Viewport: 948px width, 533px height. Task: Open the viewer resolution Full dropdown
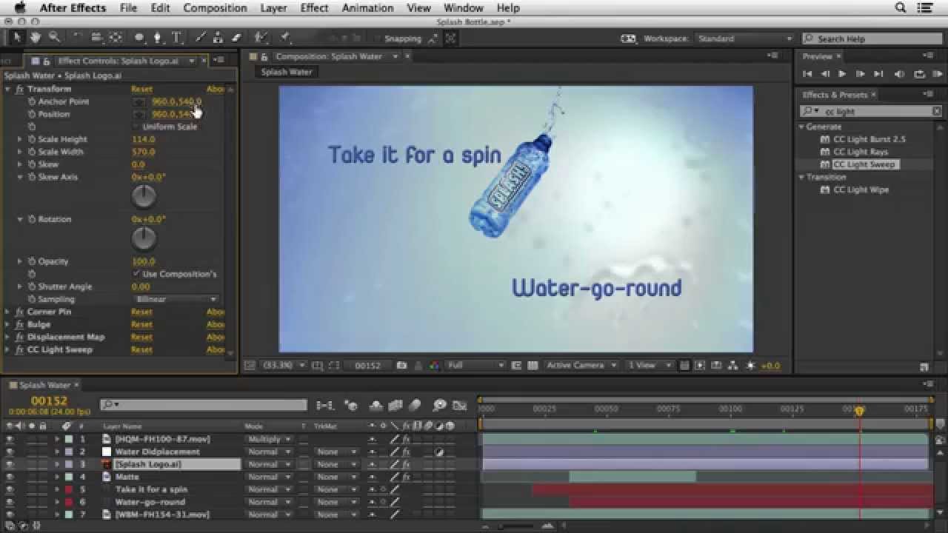[475, 366]
